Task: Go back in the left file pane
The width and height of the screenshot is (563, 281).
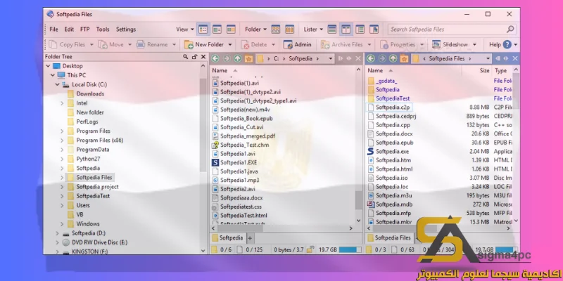Action: coord(215,58)
